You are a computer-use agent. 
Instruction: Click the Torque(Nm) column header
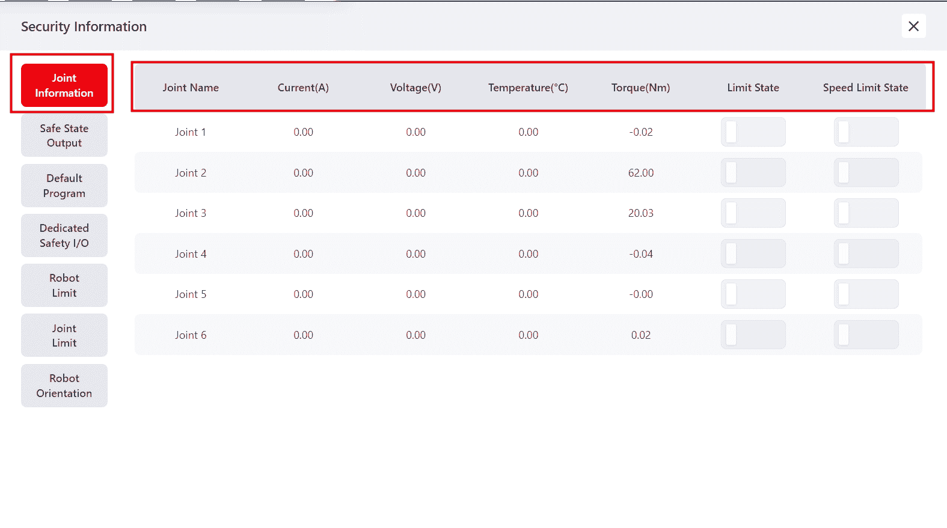click(640, 88)
